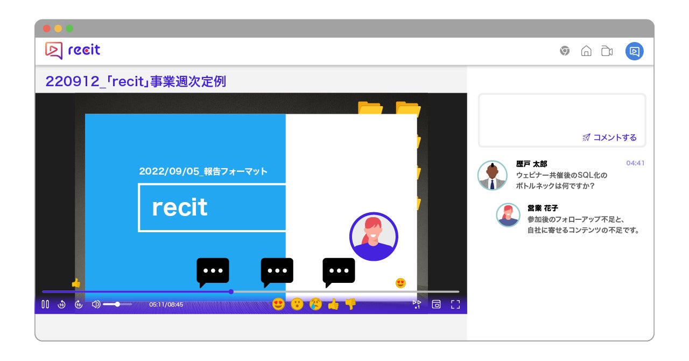React with crying face emoji
The image size is (689, 361).
coord(315,304)
